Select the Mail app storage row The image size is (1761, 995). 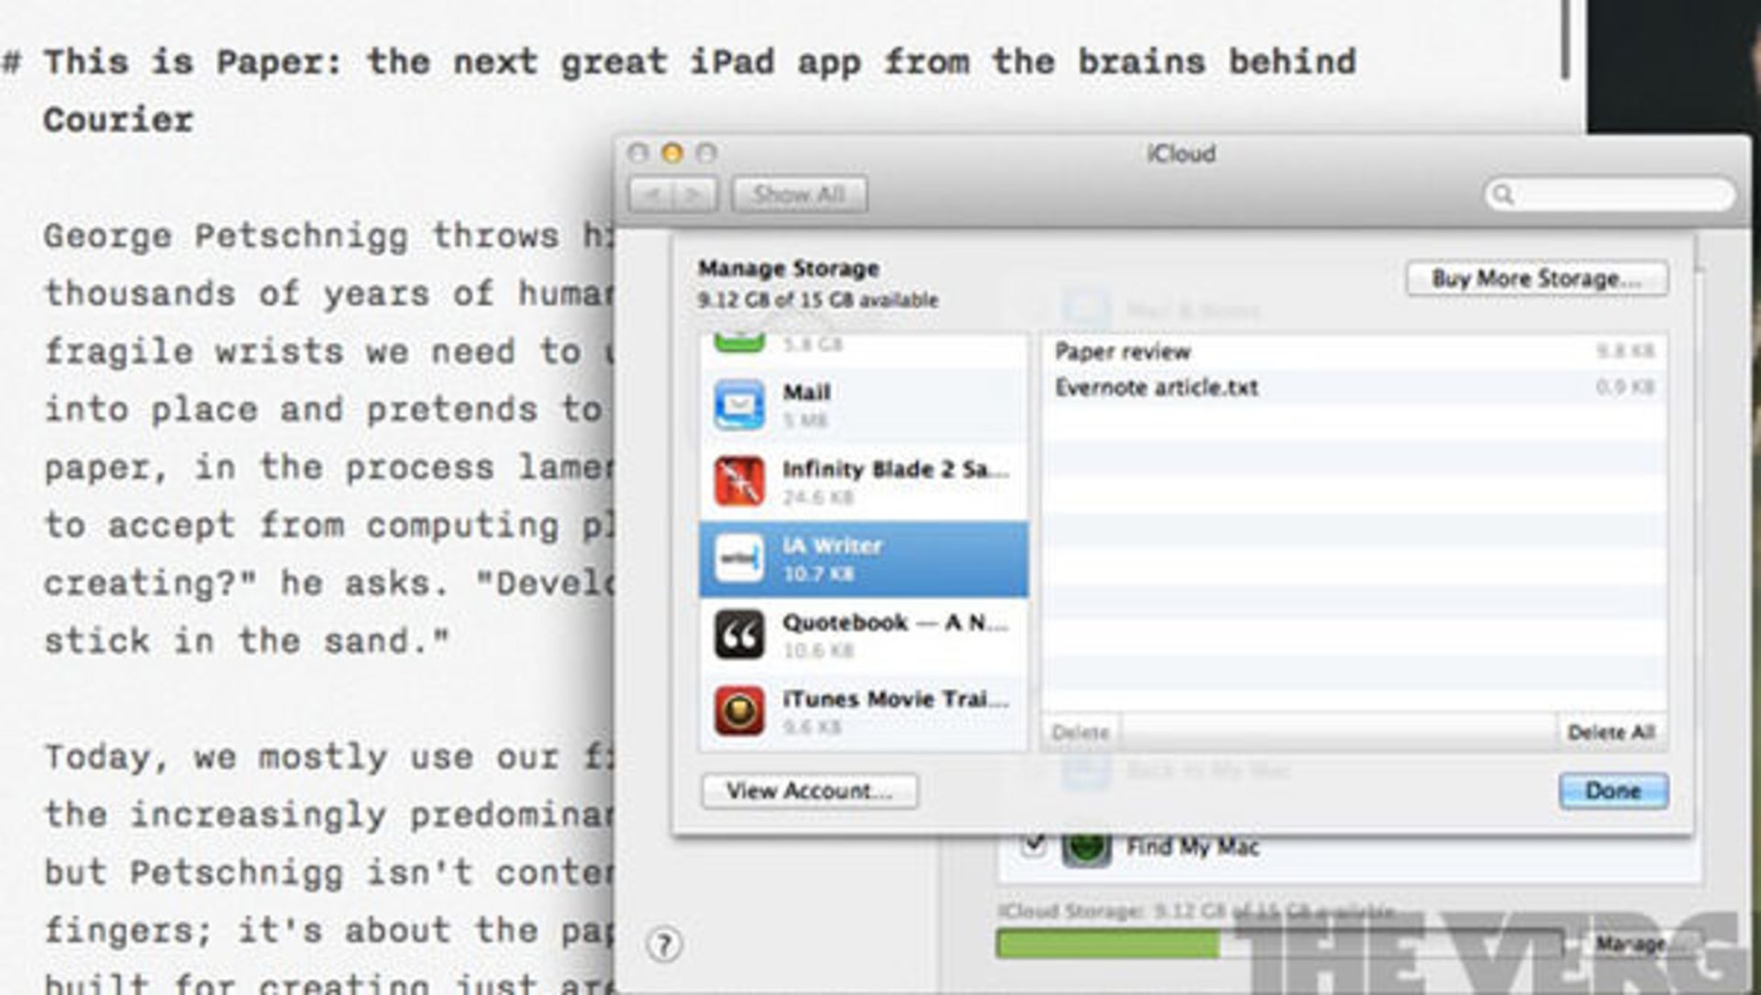[863, 405]
